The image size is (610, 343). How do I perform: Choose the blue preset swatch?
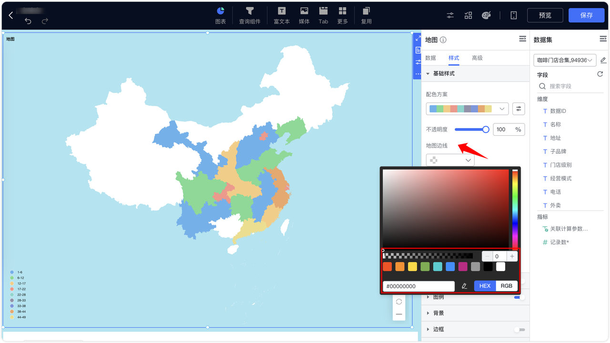click(x=450, y=267)
